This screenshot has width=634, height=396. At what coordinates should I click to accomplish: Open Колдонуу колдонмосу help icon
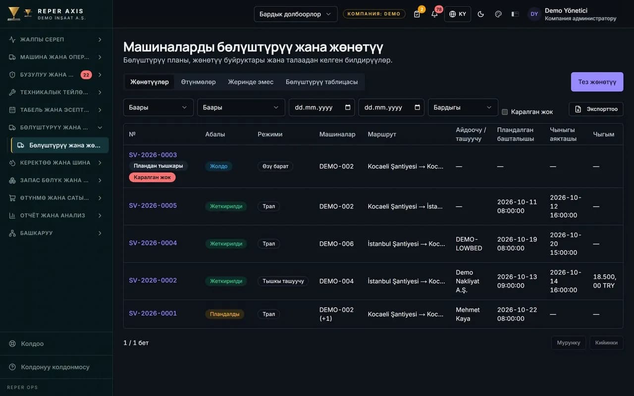[12, 367]
